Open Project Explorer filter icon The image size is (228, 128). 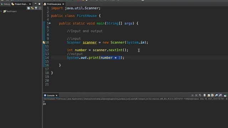tap(36, 8)
